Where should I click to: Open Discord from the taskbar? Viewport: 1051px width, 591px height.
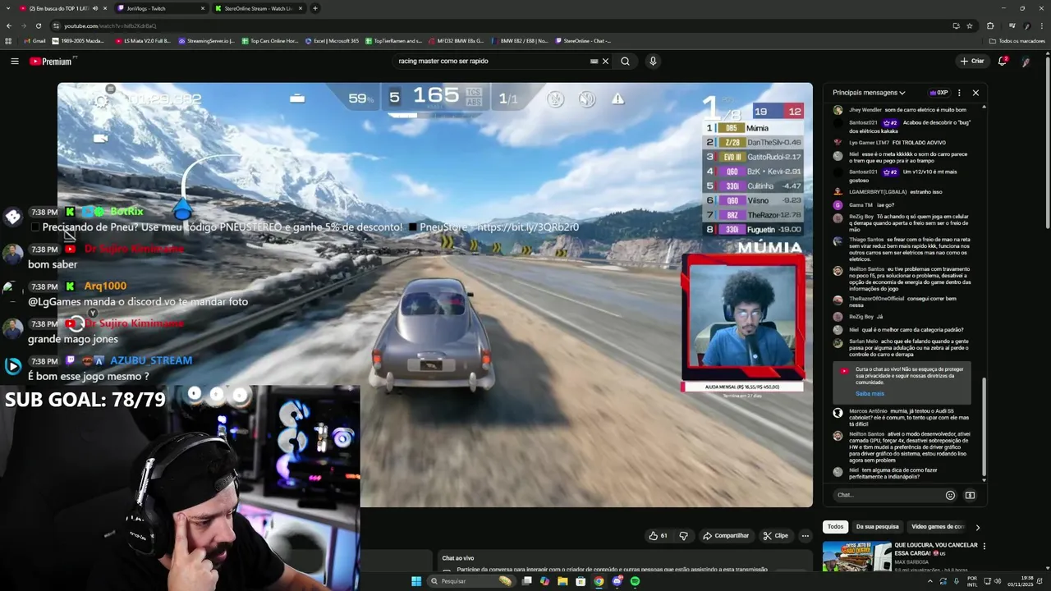[617, 581]
